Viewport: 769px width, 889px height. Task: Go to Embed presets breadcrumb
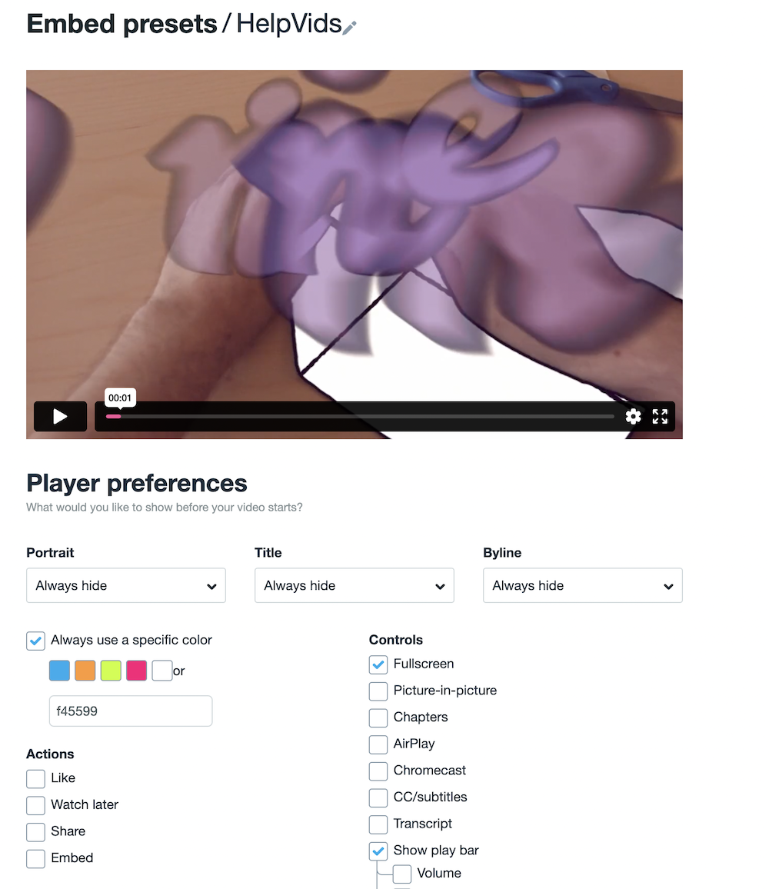click(122, 24)
